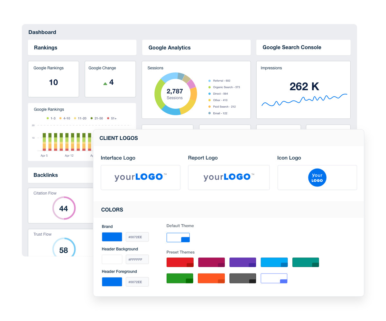386x321 pixels.
Task: Toggle the 21-50 ranking legend item
Action: pos(96,118)
